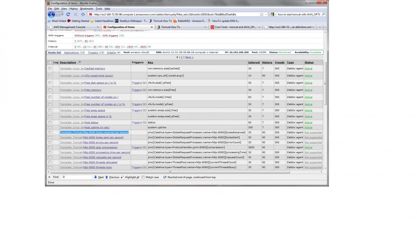Toggle the select-all checkbox in table header
The width and height of the screenshot is (417, 234).
pyautogui.click(x=50, y=62)
